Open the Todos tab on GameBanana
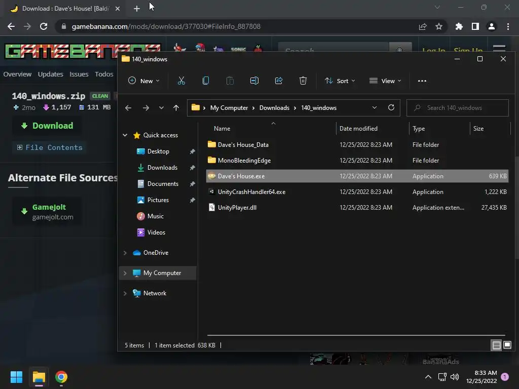This screenshot has width=519, height=389. 104,74
